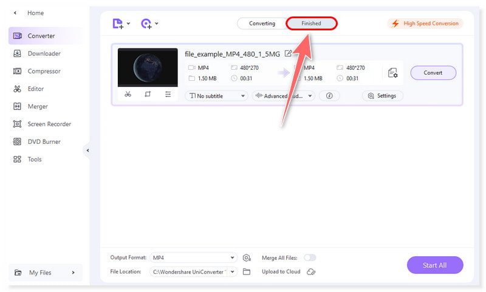Switch to the Finished tab
486x292 pixels.
(x=311, y=24)
